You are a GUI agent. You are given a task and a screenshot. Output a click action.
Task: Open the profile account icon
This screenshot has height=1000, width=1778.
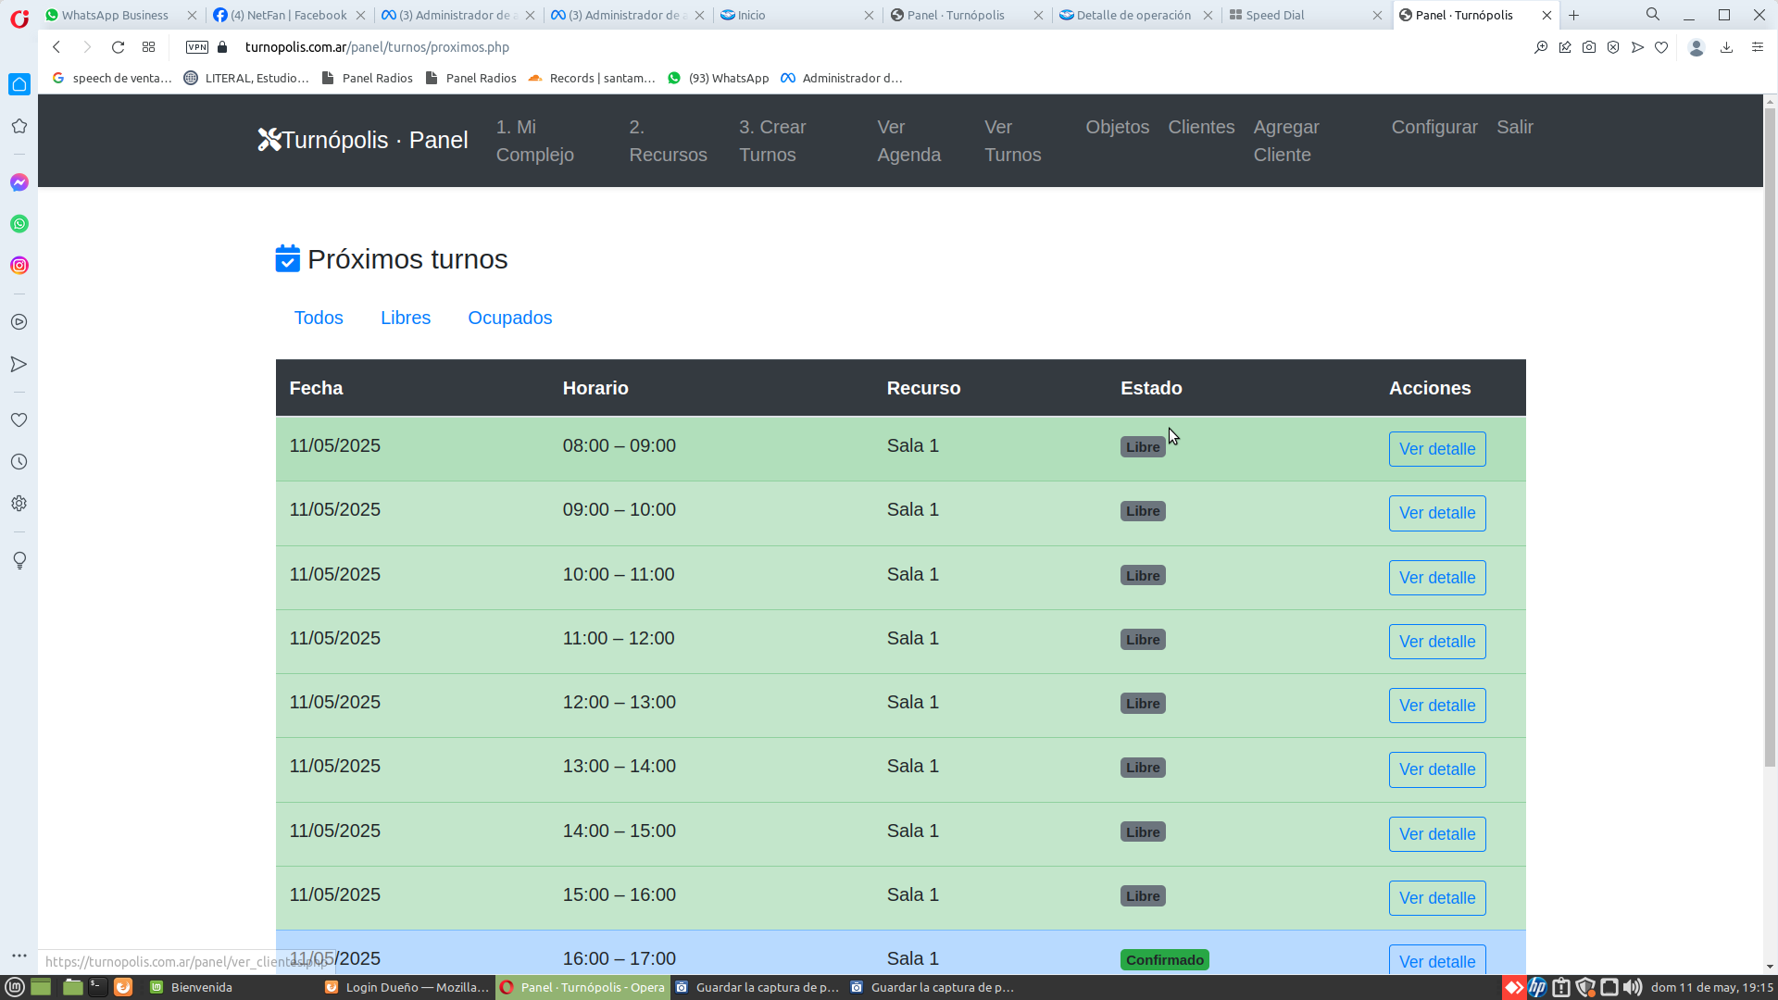click(x=1697, y=47)
